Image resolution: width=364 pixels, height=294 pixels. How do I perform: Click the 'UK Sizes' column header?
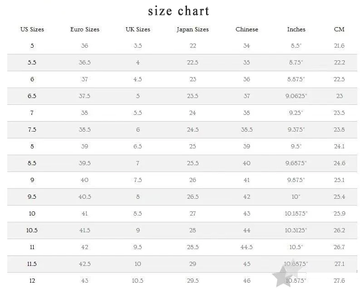click(138, 29)
